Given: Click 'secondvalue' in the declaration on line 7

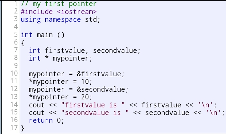Looking at the screenshot, I should click(x=115, y=51).
